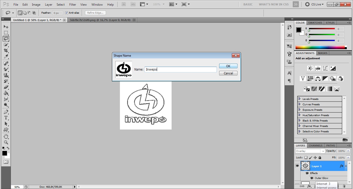Switch to the 56bf8e7b516f0.png document tab
Viewport: 353px width, 189px height.
click(x=100, y=20)
